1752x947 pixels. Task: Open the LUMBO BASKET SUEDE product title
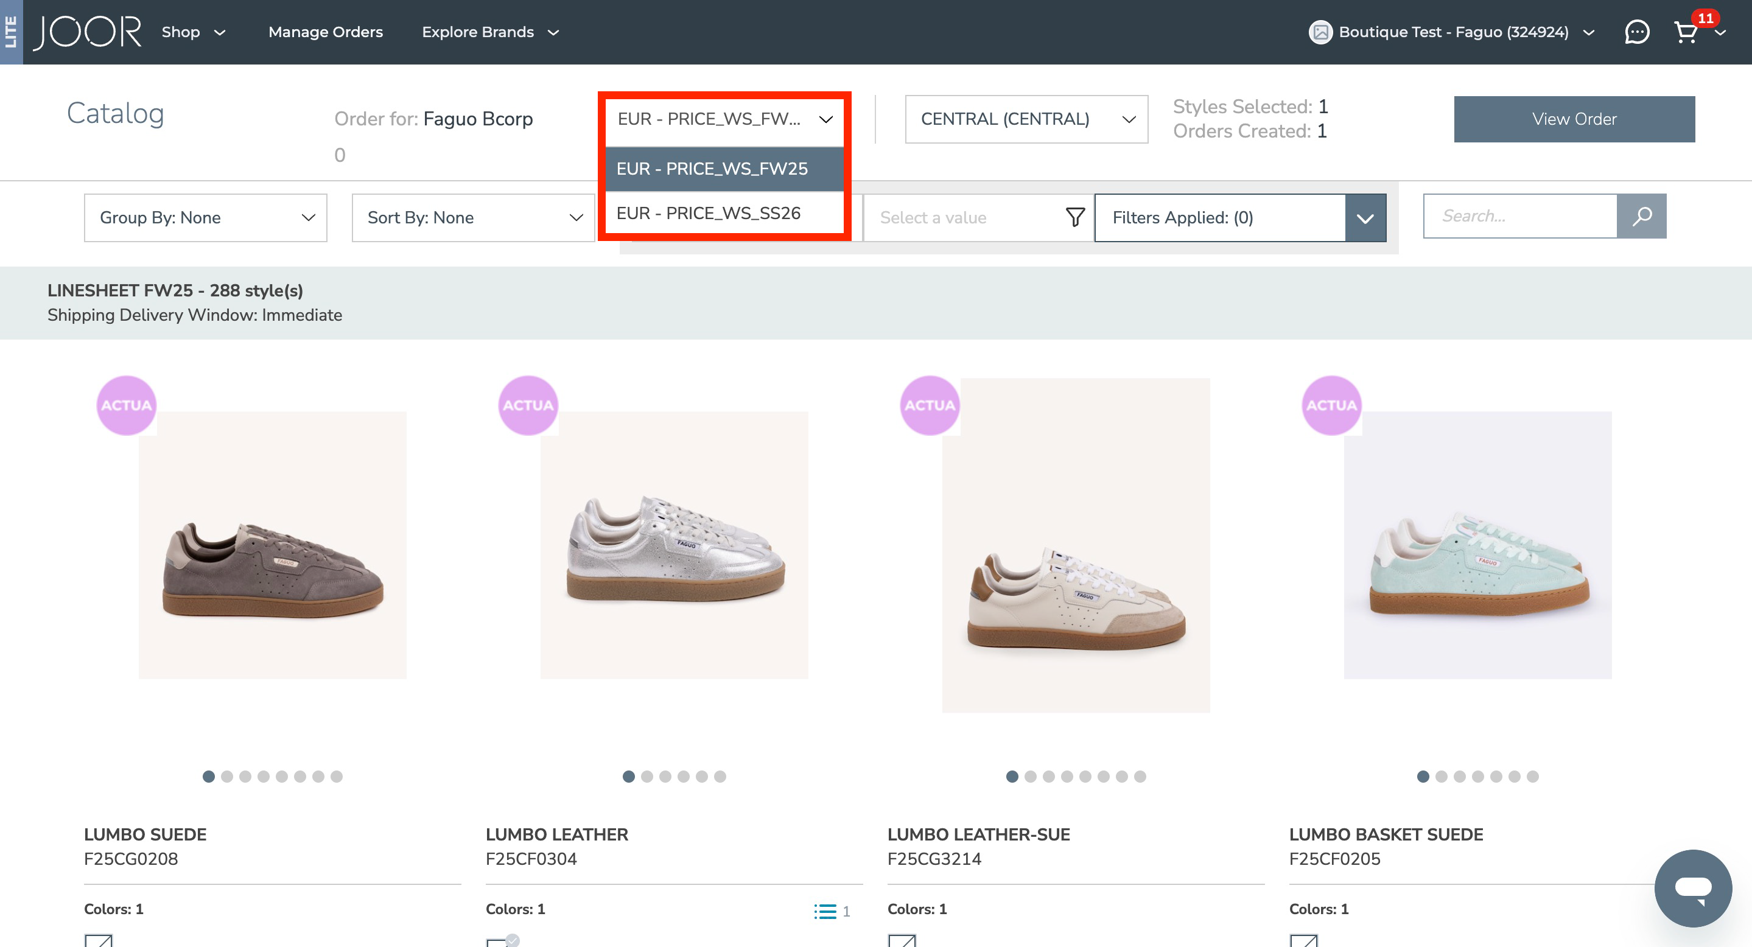[1386, 834]
